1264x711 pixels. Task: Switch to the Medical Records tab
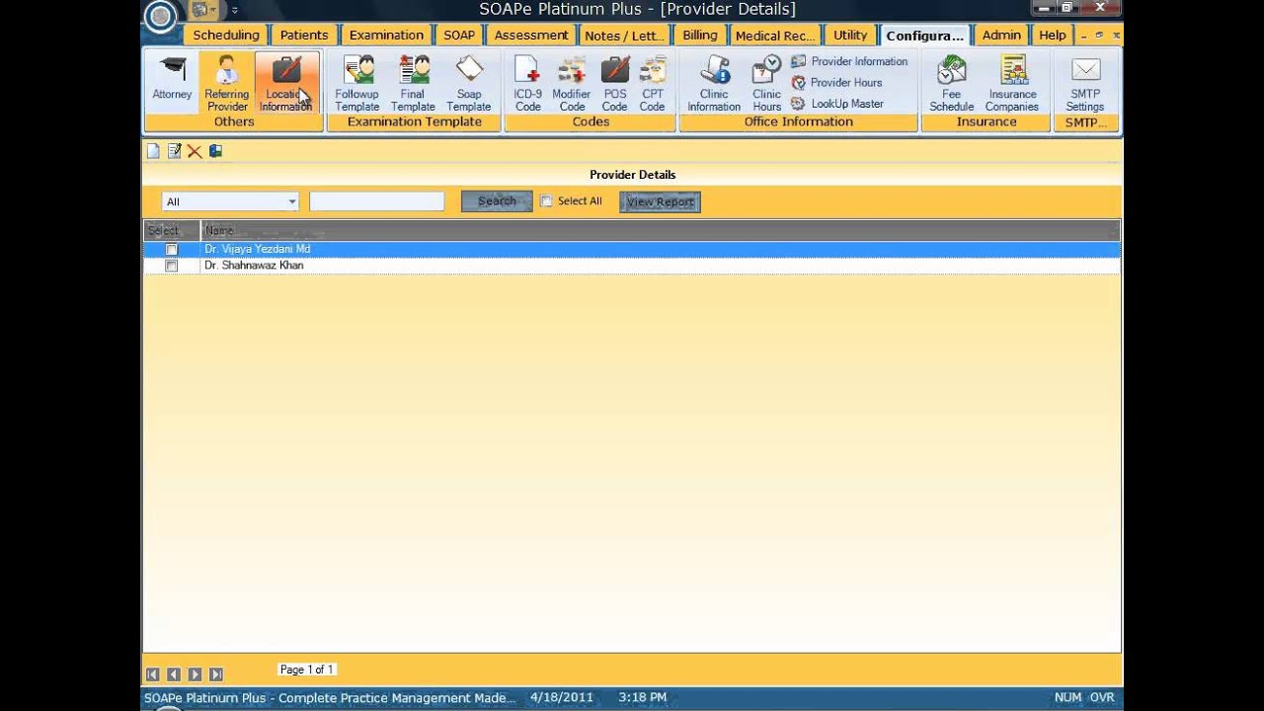[775, 36]
